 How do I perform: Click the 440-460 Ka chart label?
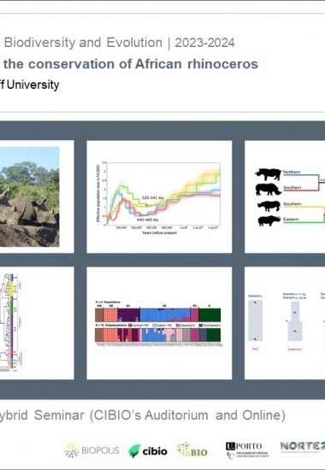147,220
